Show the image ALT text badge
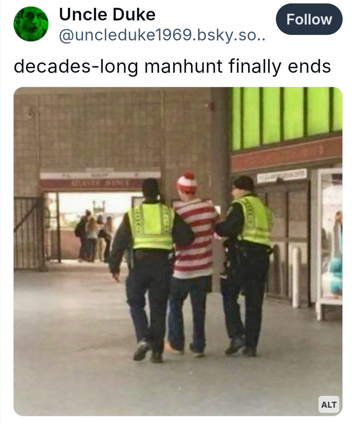This screenshot has width=356, height=424. pos(329,405)
